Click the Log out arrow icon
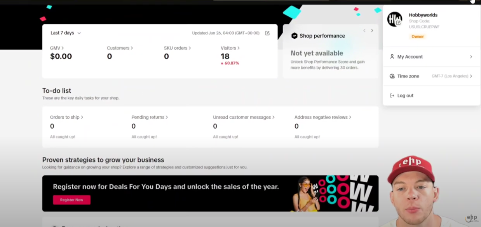Screen dimensions: 481x227 tap(392, 95)
